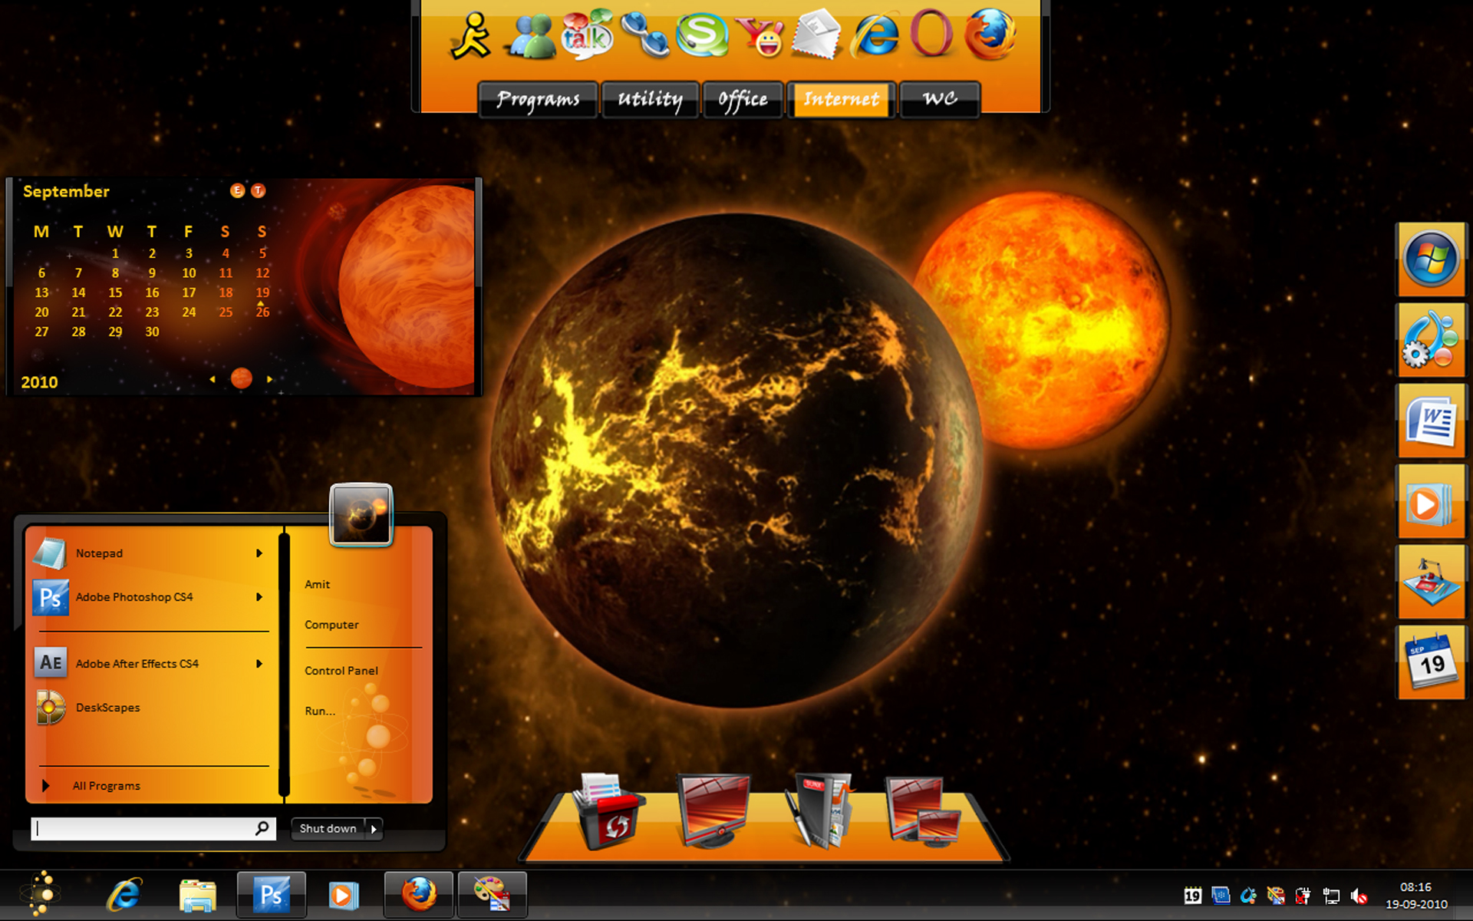Toggle the E button on calendar
Viewport: 1473px width, 921px height.
tap(237, 190)
